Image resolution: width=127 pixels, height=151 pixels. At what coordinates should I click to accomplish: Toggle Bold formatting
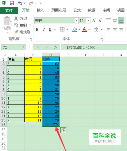37,29
